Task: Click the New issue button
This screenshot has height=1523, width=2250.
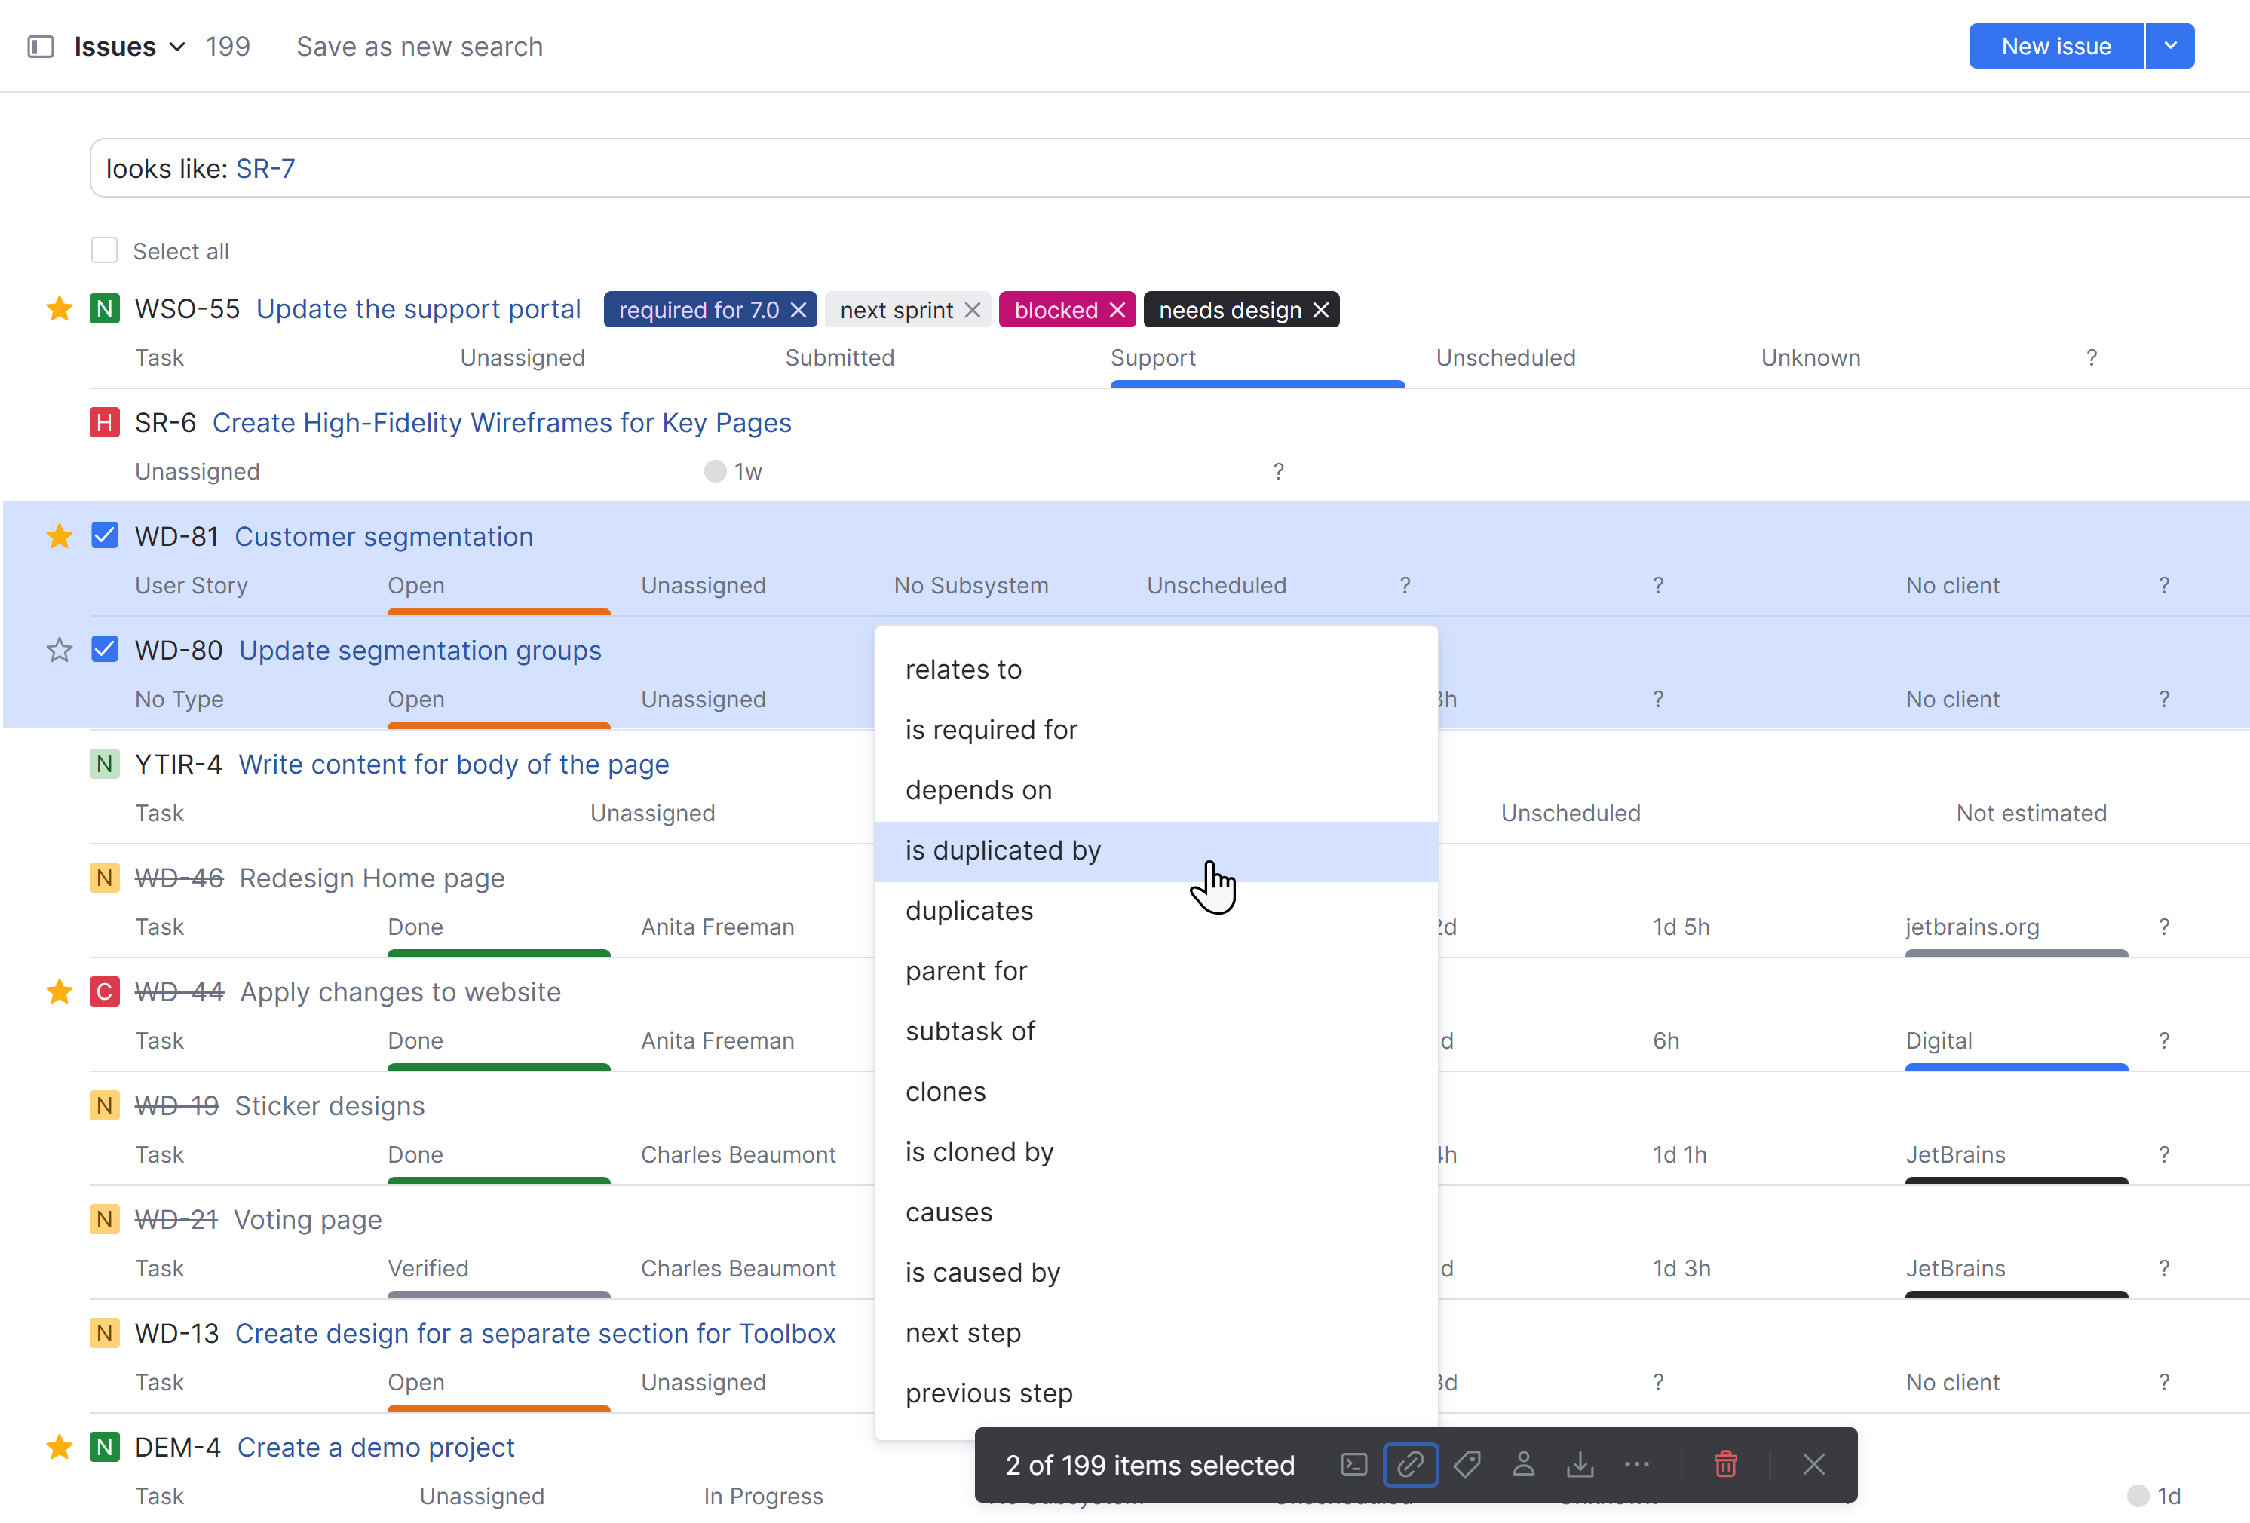Action: coord(2055,47)
